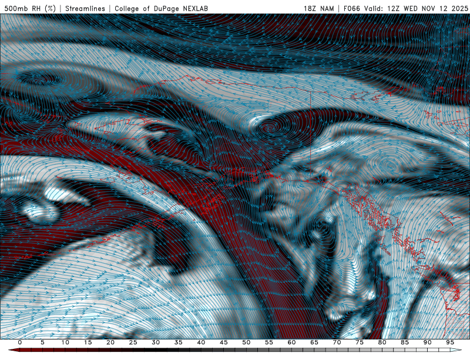Image resolution: width=470 pixels, height=353 pixels.
Task: Click the "F066 Valid: 12Z WED NOV 12 2025" text
Action: click(405, 8)
